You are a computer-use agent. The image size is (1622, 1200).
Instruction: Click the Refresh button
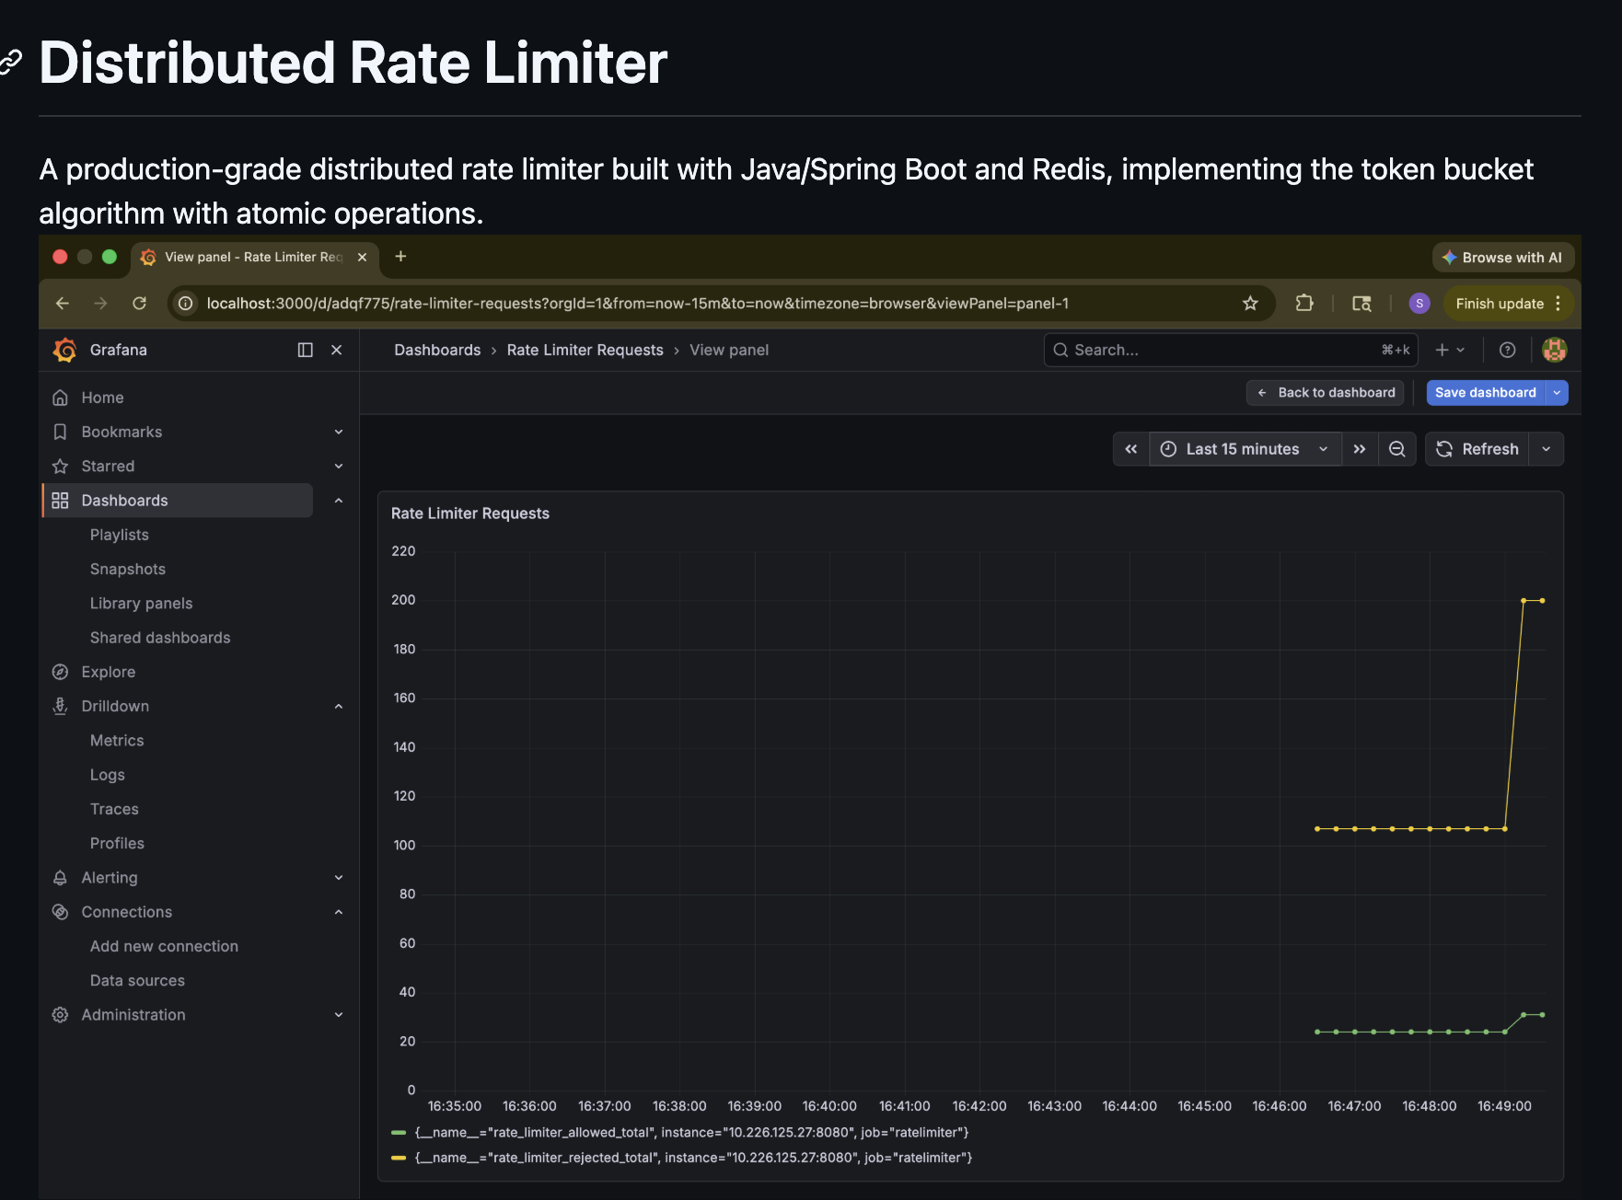click(1479, 449)
